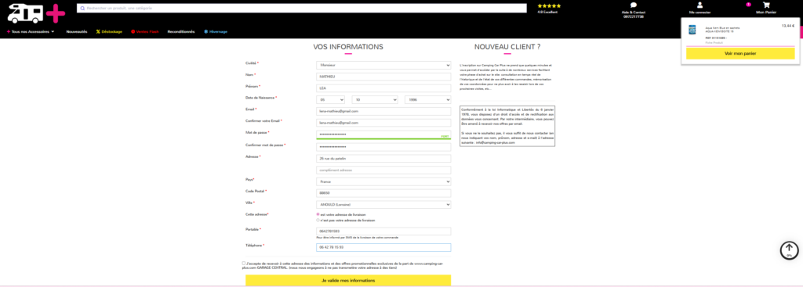Screen dimensions: 803x287
Task: Click the 13,44 € cart price
Action: (788, 26)
